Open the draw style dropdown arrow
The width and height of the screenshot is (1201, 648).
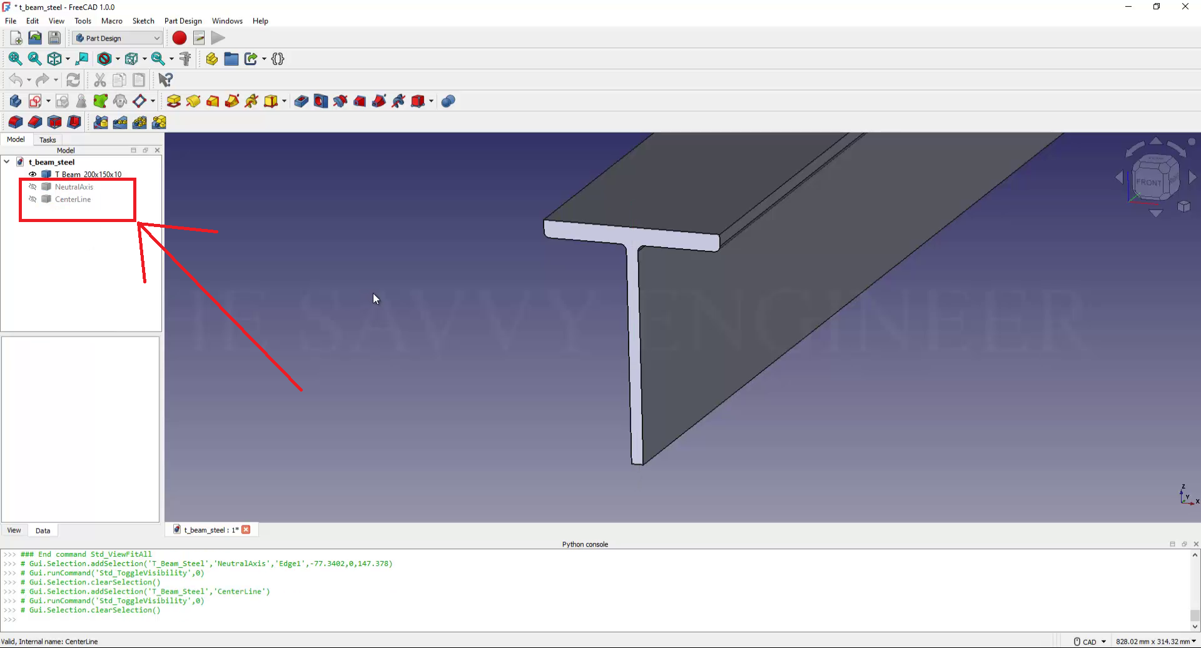(118, 59)
